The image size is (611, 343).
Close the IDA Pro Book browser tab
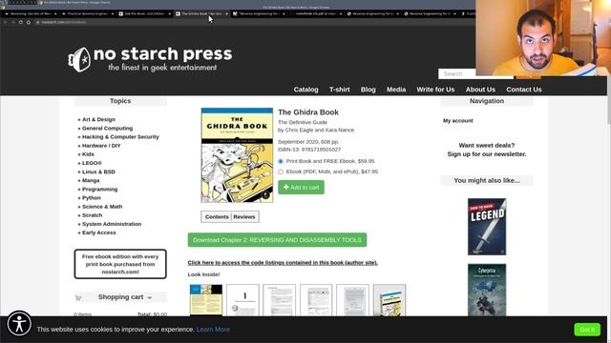point(170,13)
